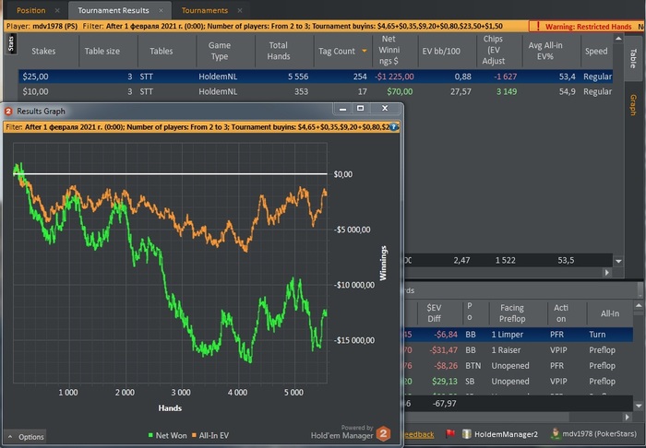Screen dimensions: 646x448
Task: Maximize the Results Graph window
Action: tap(361, 109)
